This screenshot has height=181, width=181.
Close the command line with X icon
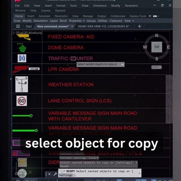pyautogui.click(x=49, y=174)
